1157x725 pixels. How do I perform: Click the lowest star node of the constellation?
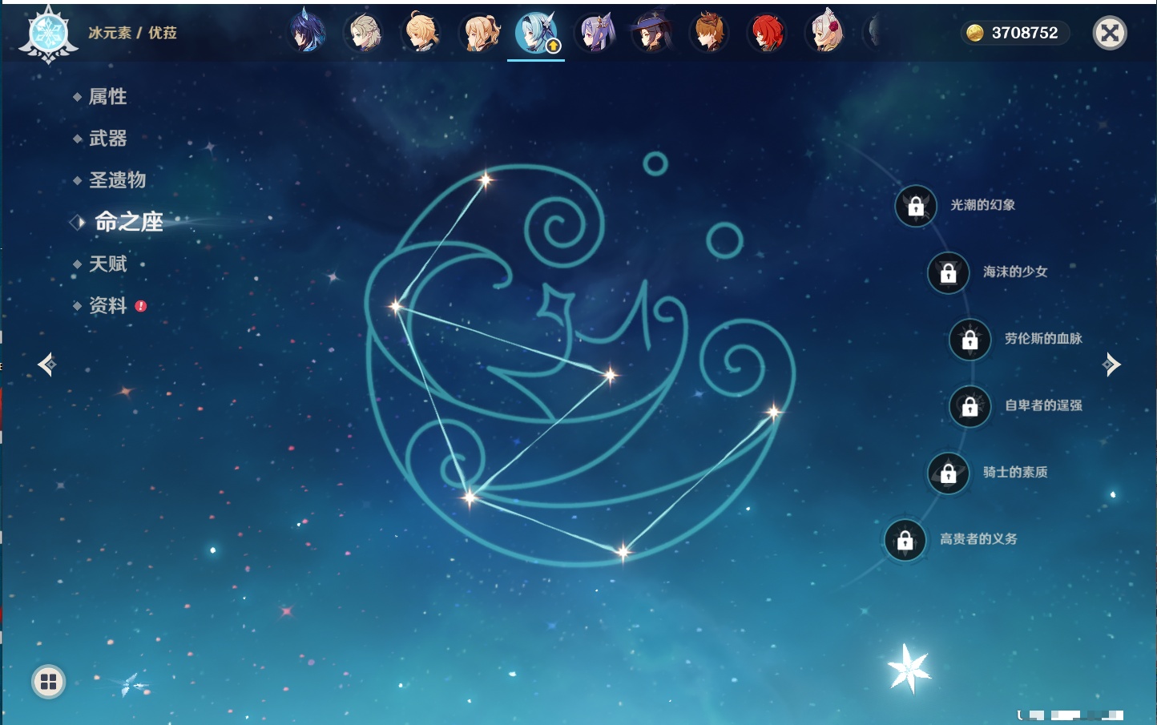623,551
